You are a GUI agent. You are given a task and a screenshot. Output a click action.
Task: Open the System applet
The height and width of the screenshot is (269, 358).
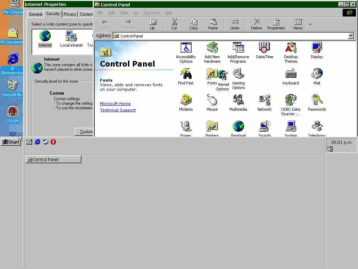click(291, 129)
